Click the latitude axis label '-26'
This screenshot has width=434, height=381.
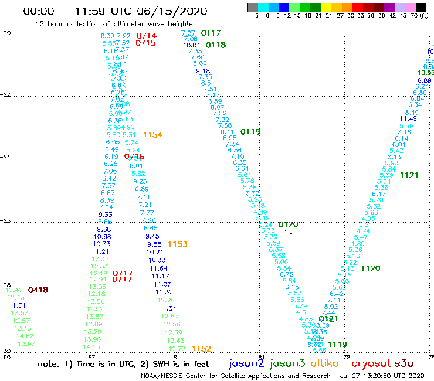pos(5,221)
